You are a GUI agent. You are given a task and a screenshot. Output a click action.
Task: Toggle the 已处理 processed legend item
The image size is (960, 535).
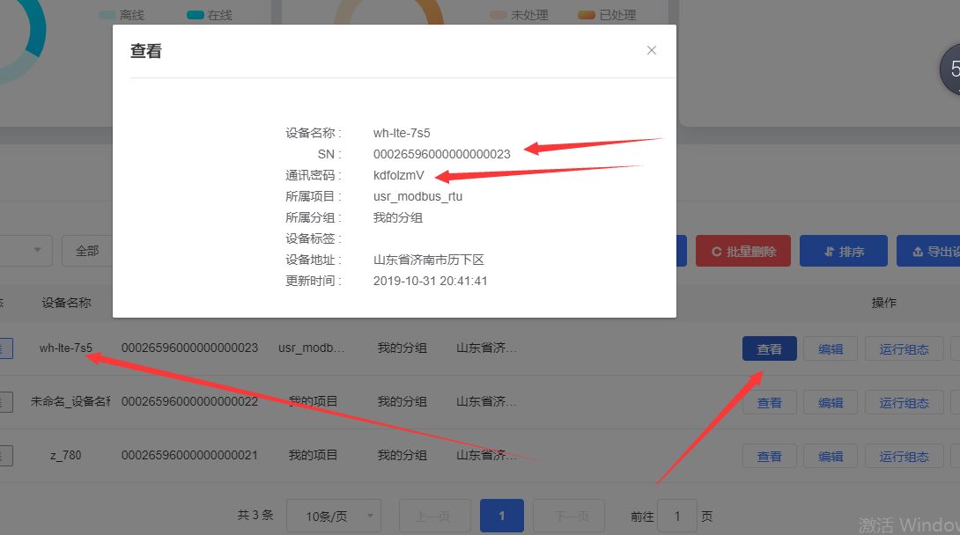coord(607,15)
